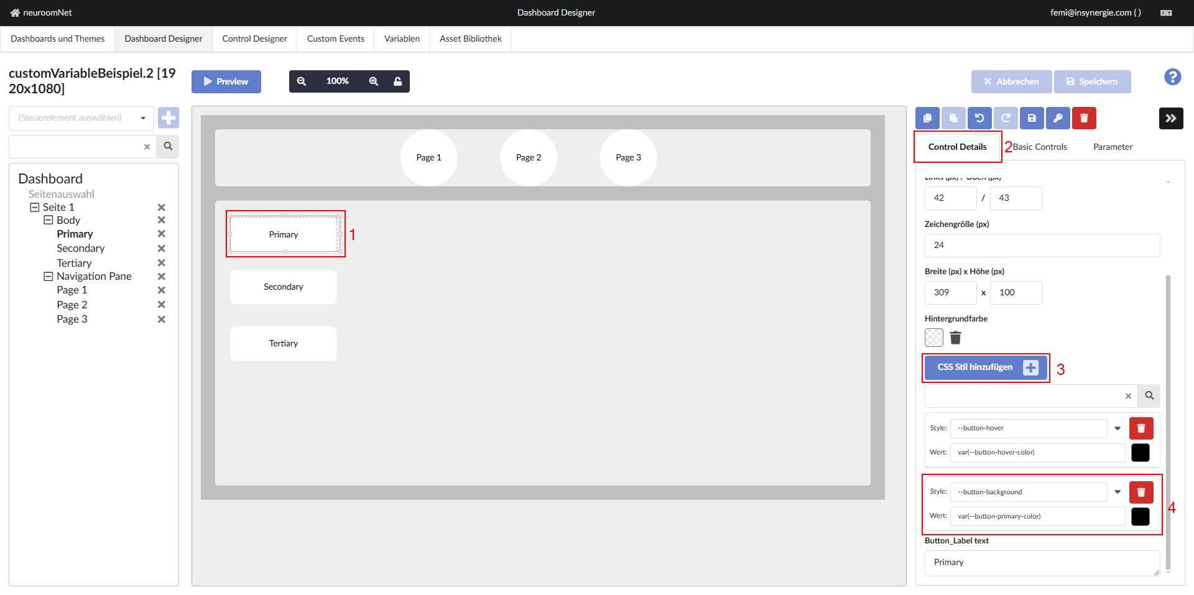Click the key icon button
Image resolution: width=1194 pixels, height=595 pixels.
pos(1058,118)
